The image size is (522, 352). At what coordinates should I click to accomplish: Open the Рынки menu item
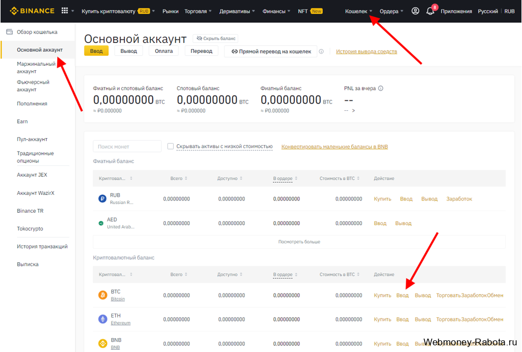[170, 11]
